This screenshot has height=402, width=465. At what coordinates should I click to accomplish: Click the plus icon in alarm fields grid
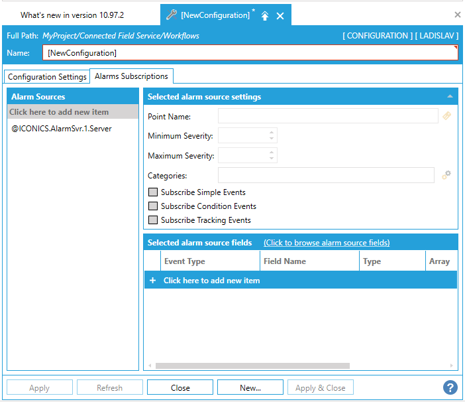click(x=152, y=281)
